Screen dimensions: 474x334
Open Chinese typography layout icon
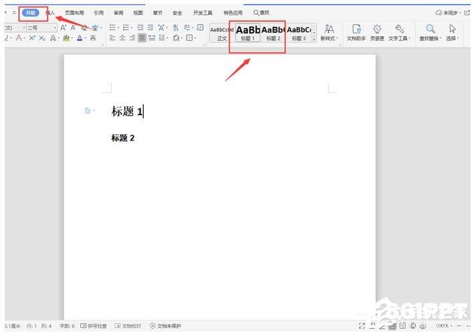tap(161, 28)
